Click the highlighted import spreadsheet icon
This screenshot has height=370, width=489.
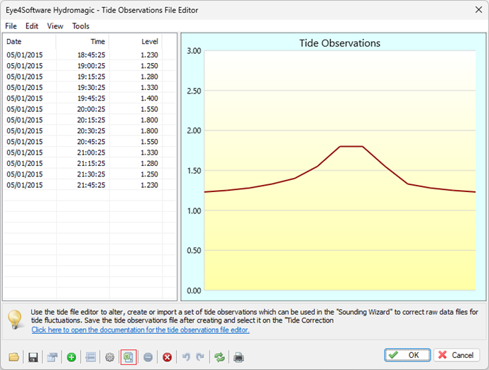128,357
